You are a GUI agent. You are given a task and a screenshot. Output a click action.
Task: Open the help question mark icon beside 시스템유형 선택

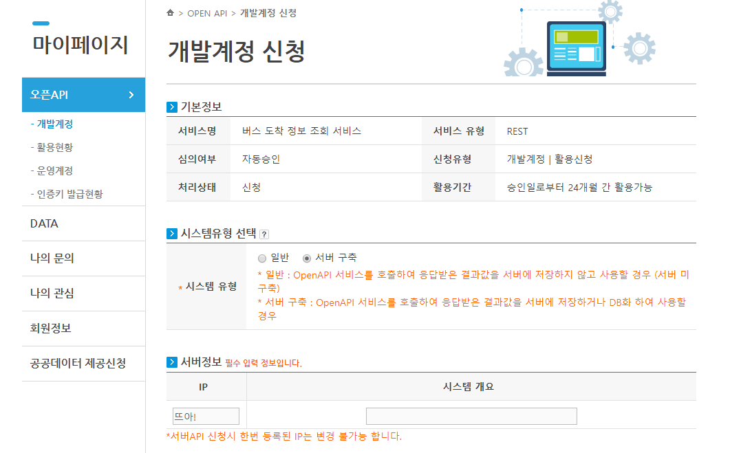click(264, 234)
